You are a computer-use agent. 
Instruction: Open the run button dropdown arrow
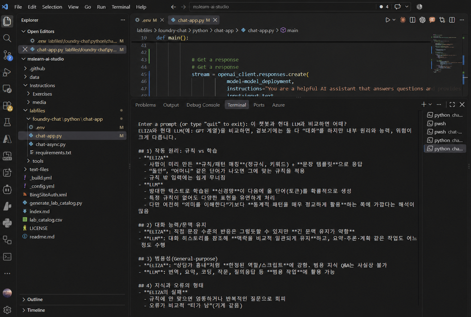(394, 20)
